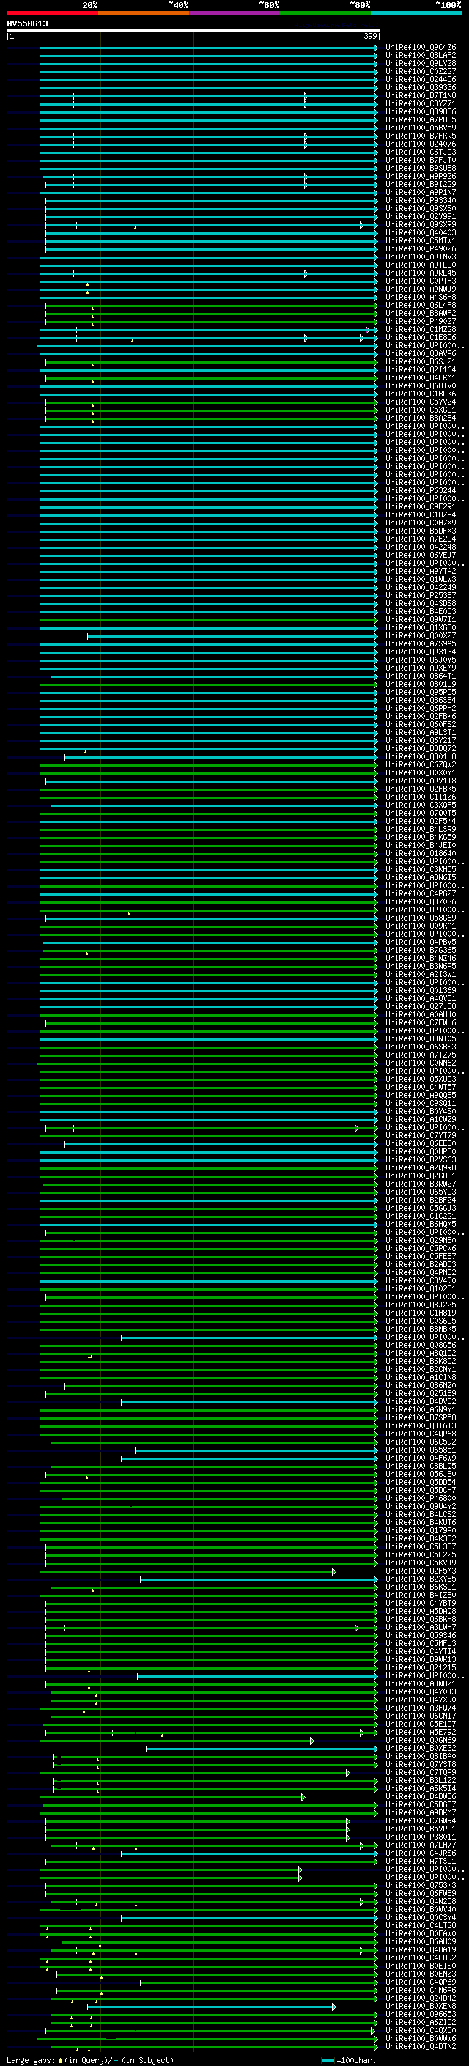Click the red 20% identity legend segment
Image resolution: width=469 pixels, height=2066 pixels.
pos(52,13)
